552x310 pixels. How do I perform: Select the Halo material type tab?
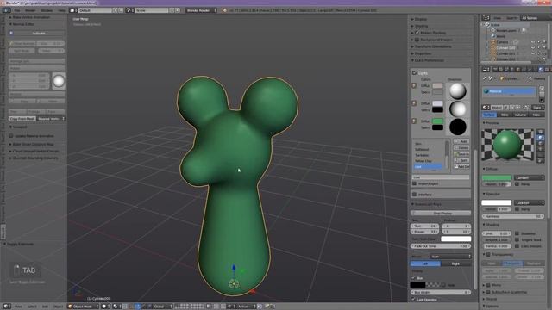pos(536,115)
